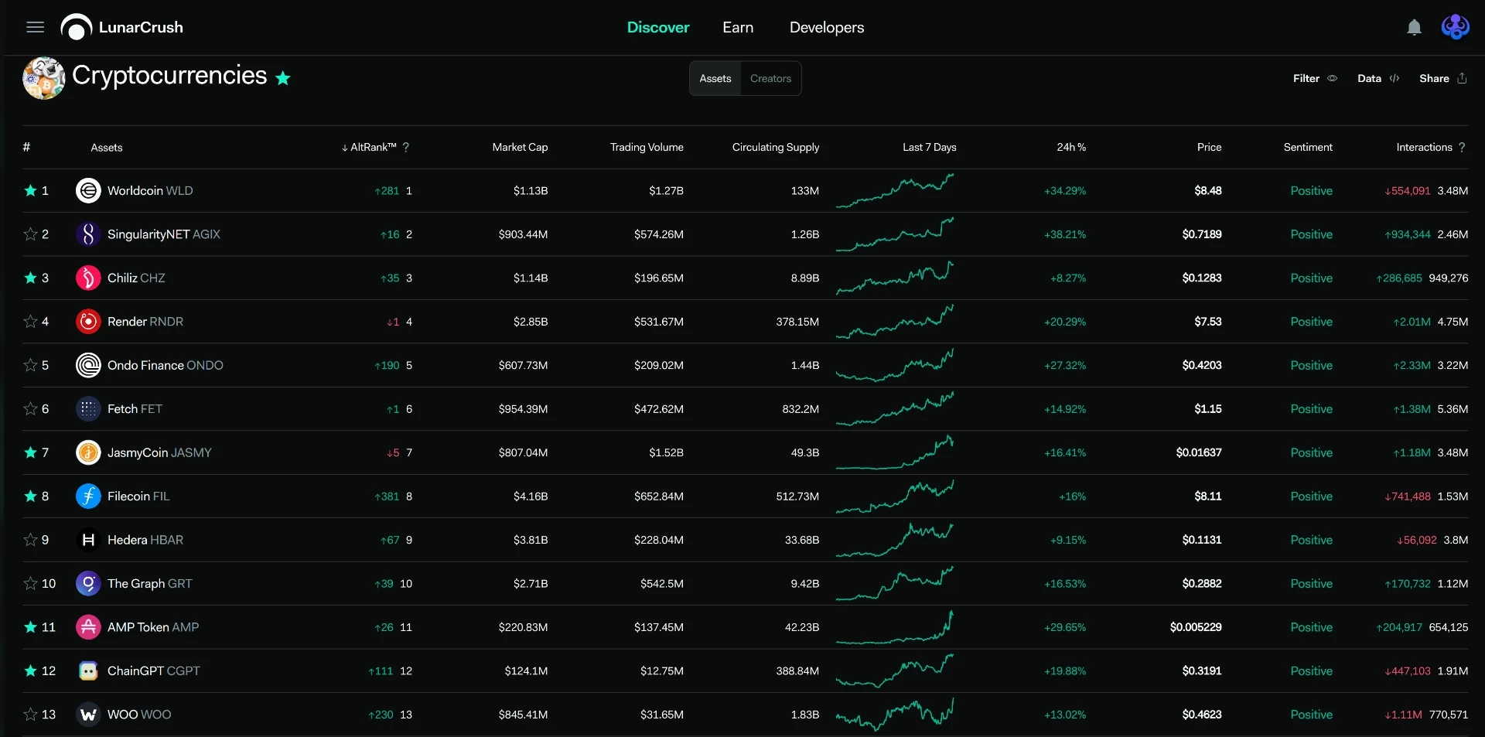1485x737 pixels.
Task: Click the AltRank help question mark
Action: (x=406, y=147)
